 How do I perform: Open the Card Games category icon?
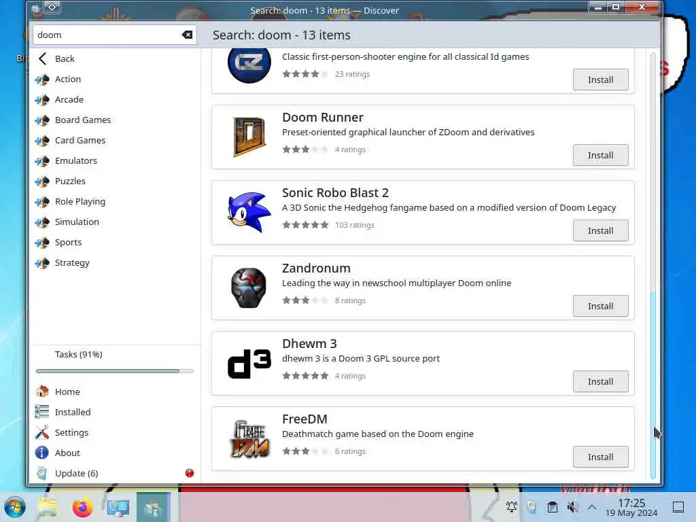[x=42, y=141]
